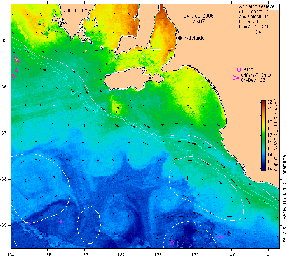Image resolution: width=287 pixels, height=259 pixels.
Task: Click the left Argo circle of pair near 139.6E
Action: tap(218, 236)
